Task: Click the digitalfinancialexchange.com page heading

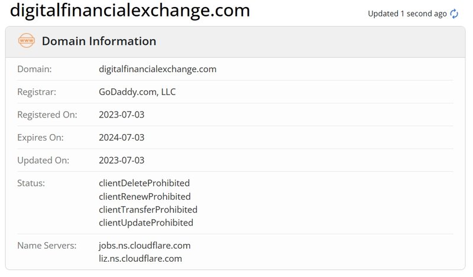Action: tap(130, 10)
